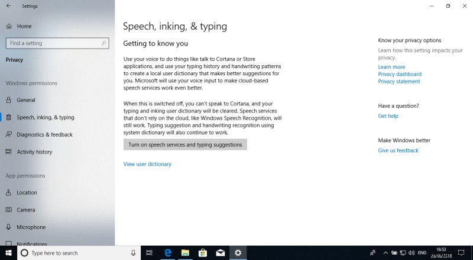Click the battery icon in system tray
The image size is (473, 260).
[x=394, y=253]
